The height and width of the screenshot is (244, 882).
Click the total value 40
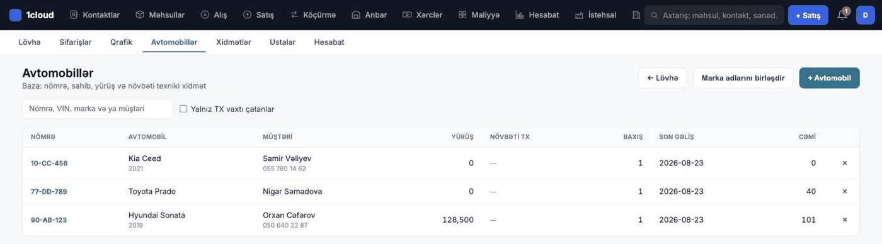click(x=811, y=191)
